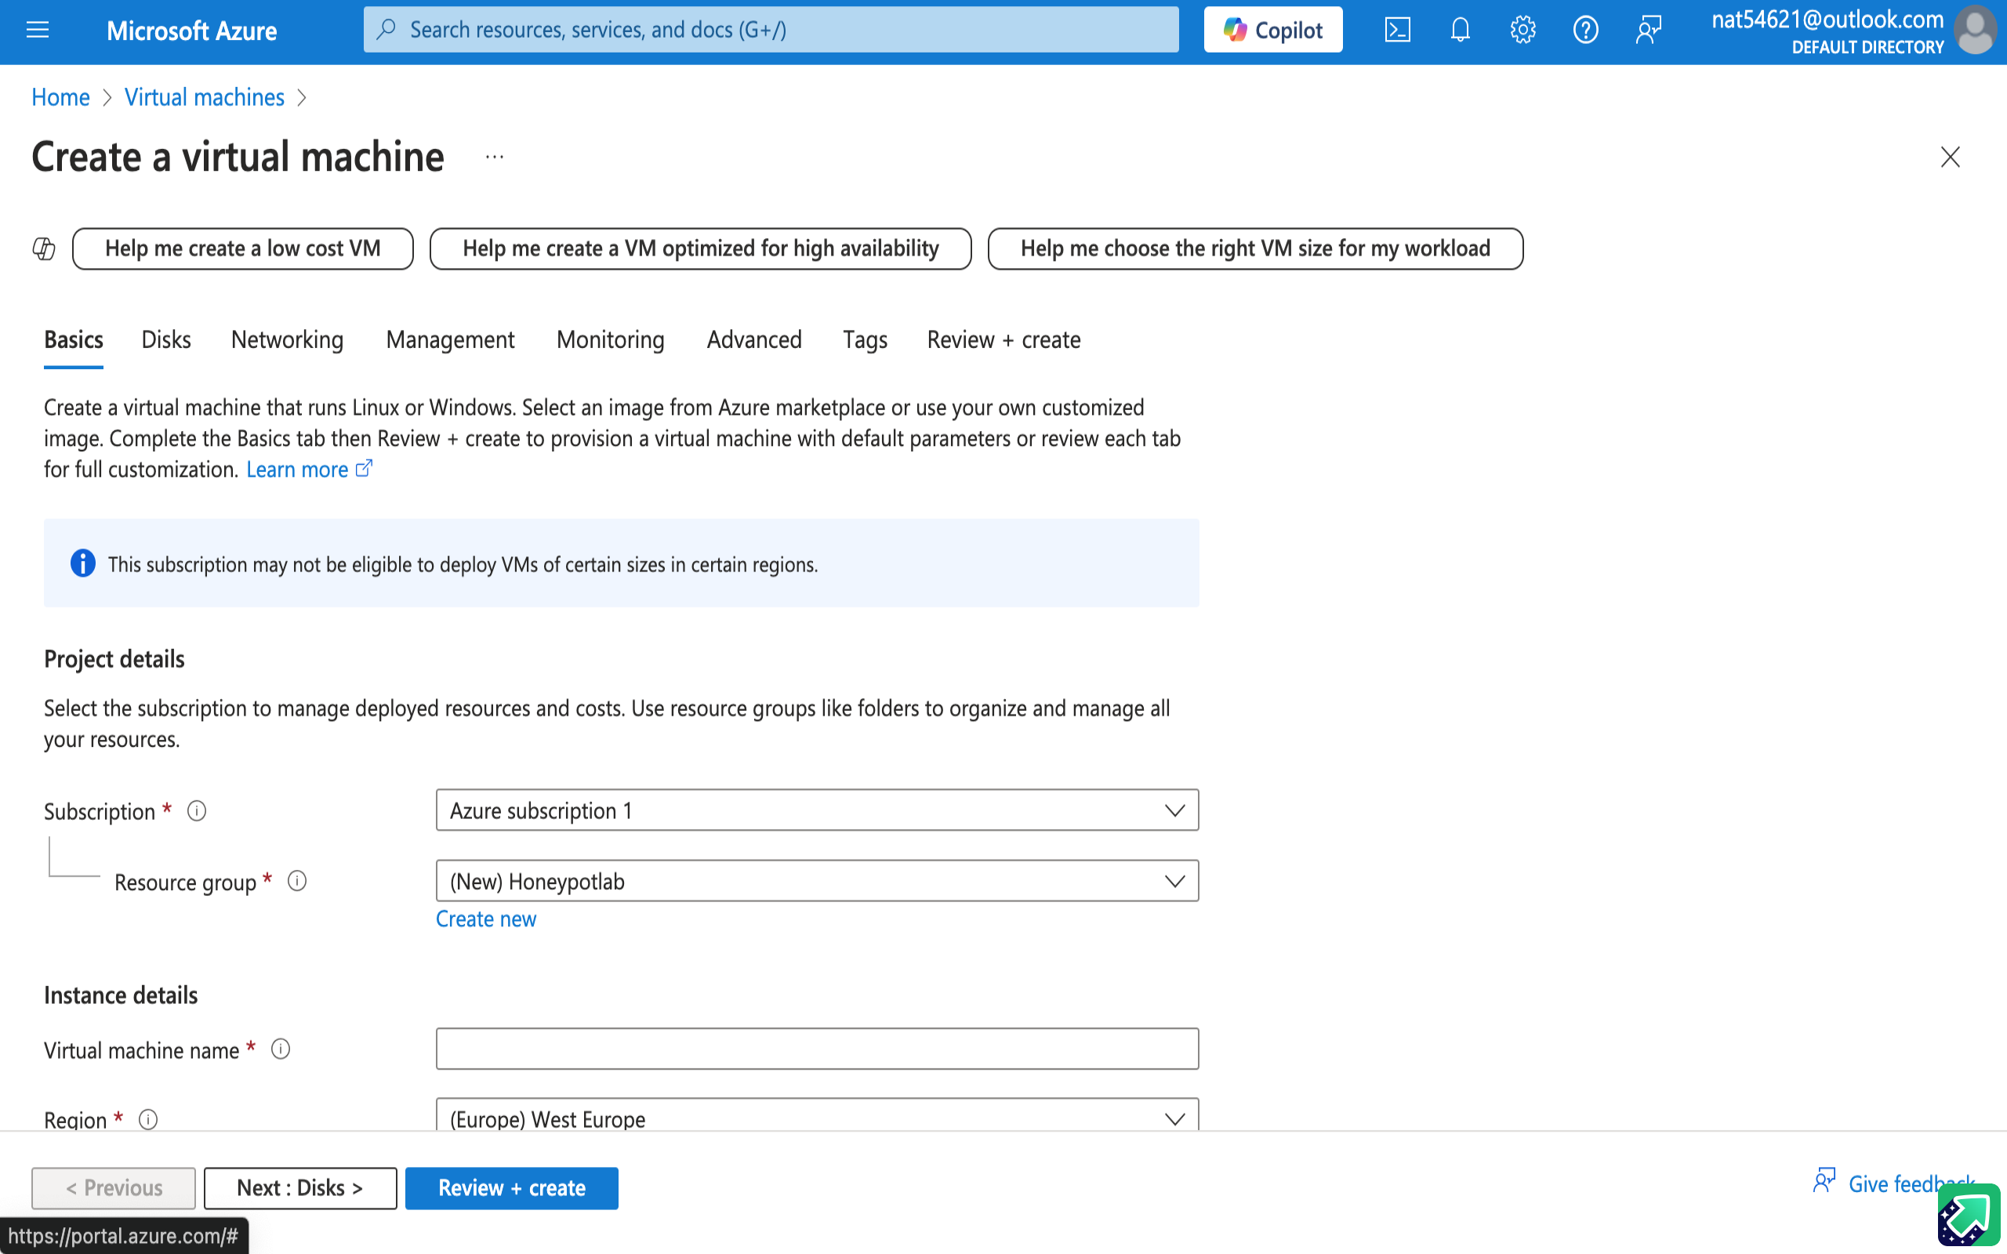Open portal settings gear
Image resolution: width=2007 pixels, height=1254 pixels.
click(1522, 31)
